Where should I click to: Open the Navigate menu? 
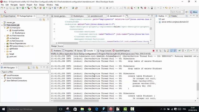14,5
